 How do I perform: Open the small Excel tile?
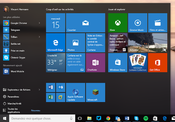tap(51, 97)
